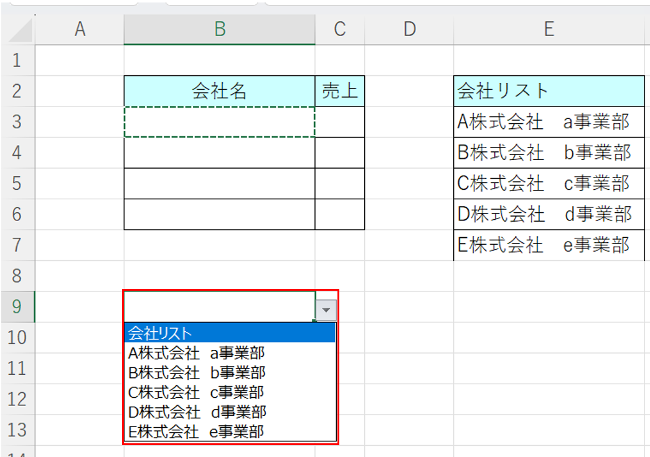Select the row 11 header
The image size is (650, 457).
[x=18, y=368]
